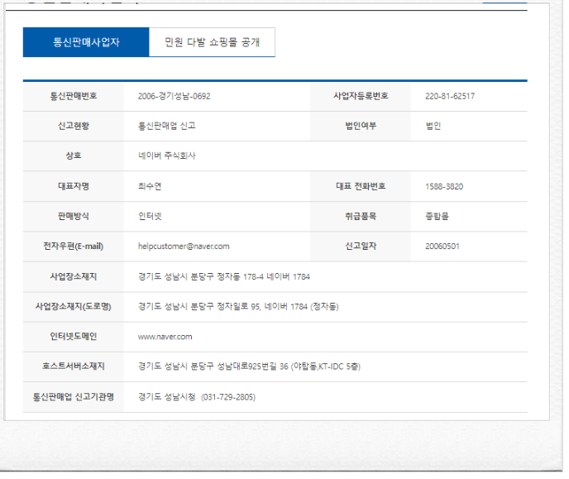Viewport: 569px width, 479px height.
Task: Click the value 2006-경기성남-0692
Action: point(174,96)
